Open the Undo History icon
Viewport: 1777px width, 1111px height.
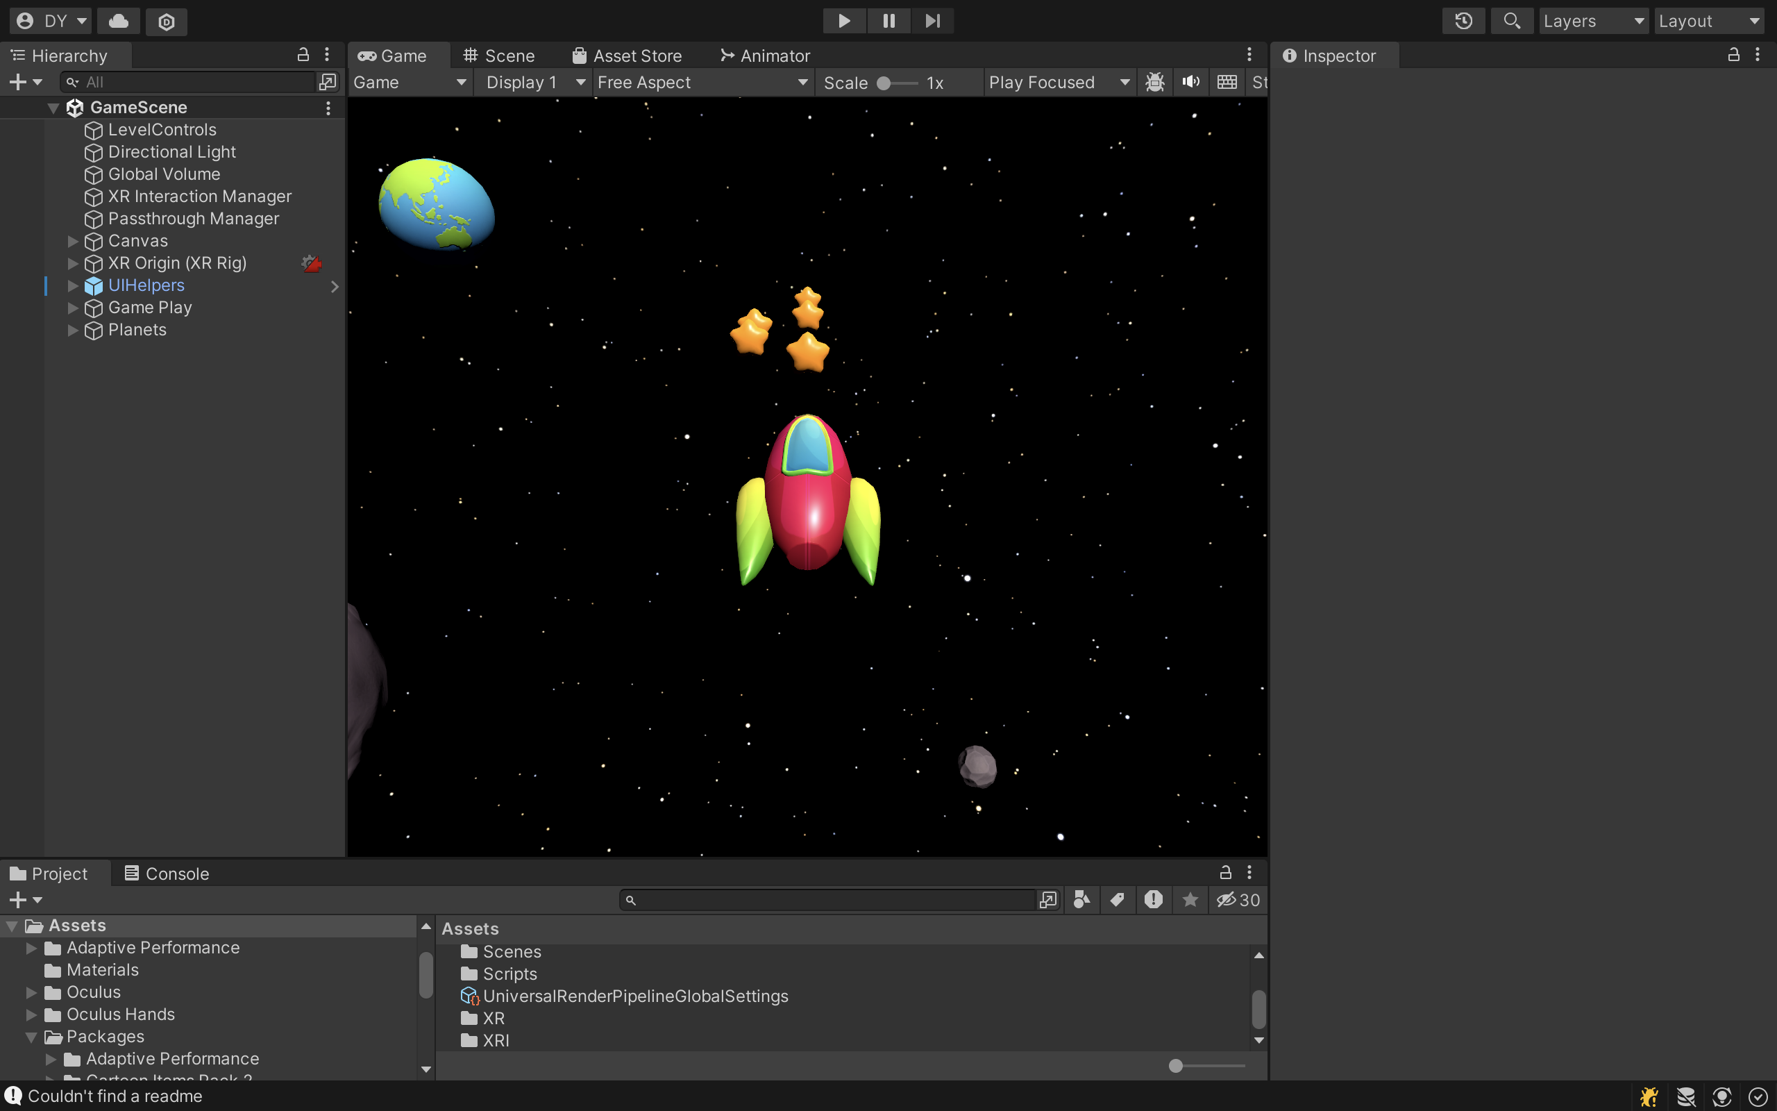point(1463,21)
